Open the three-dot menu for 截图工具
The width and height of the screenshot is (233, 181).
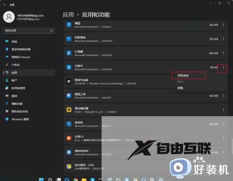pos(223,96)
